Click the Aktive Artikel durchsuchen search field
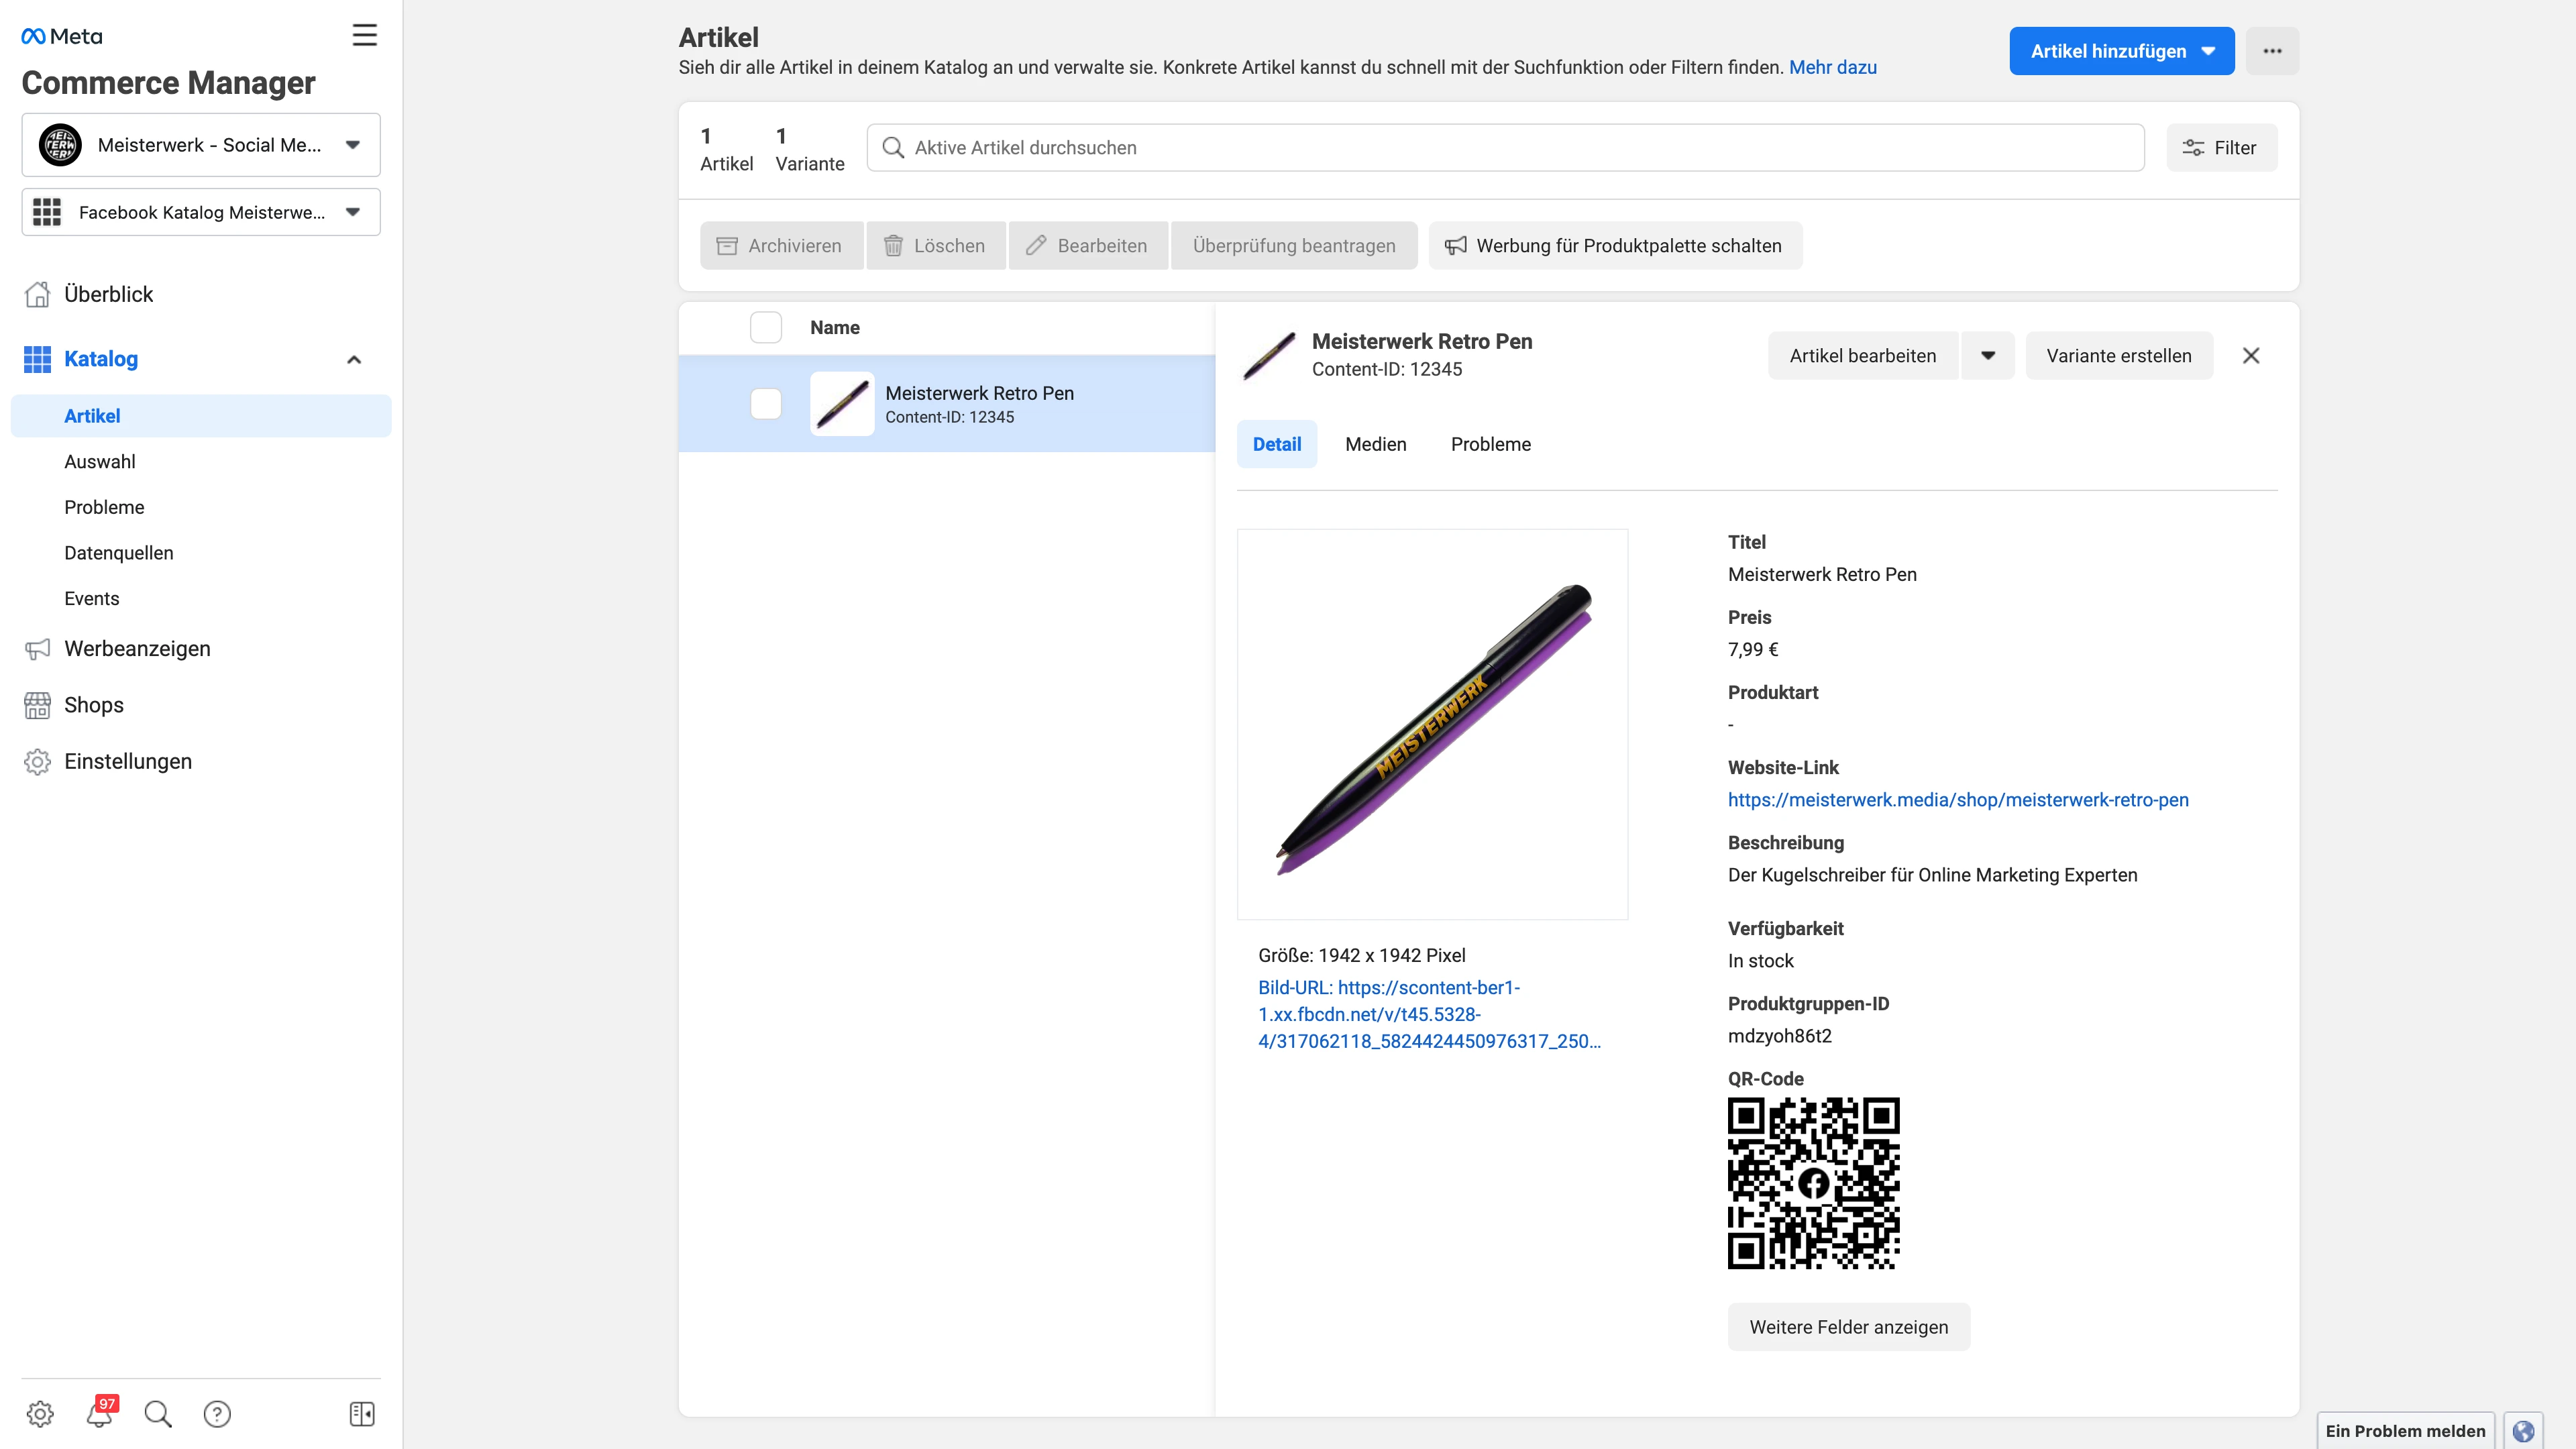The width and height of the screenshot is (2576, 1449). pos(1505,148)
